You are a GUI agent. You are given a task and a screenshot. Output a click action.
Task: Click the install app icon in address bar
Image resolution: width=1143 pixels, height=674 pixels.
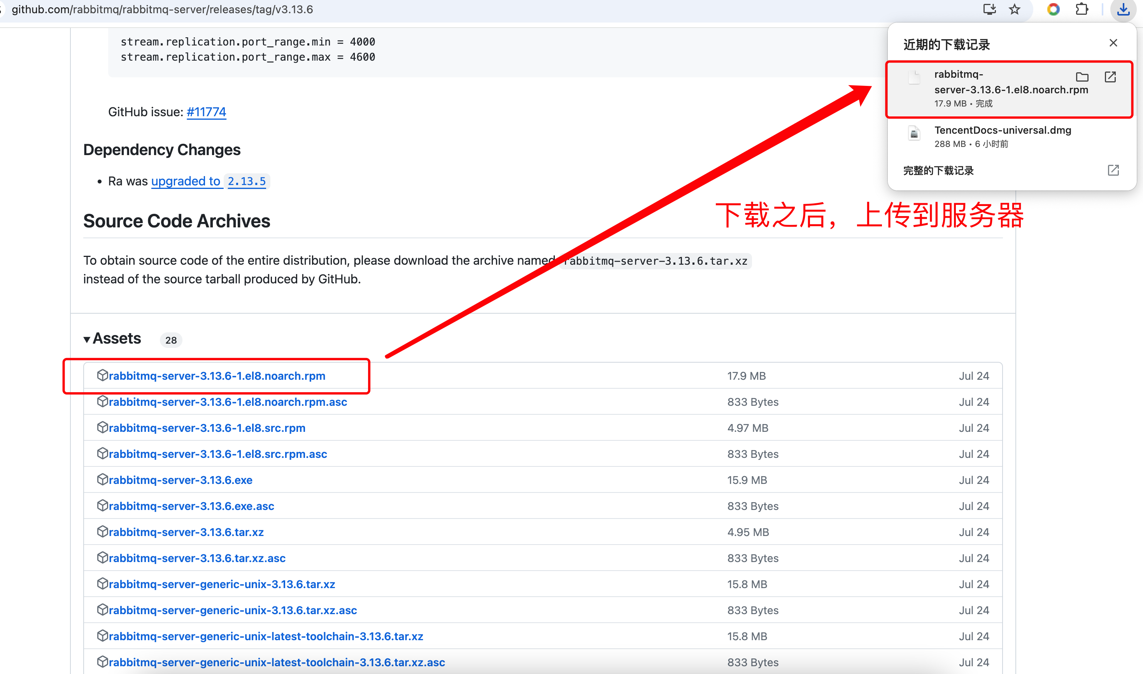(989, 9)
